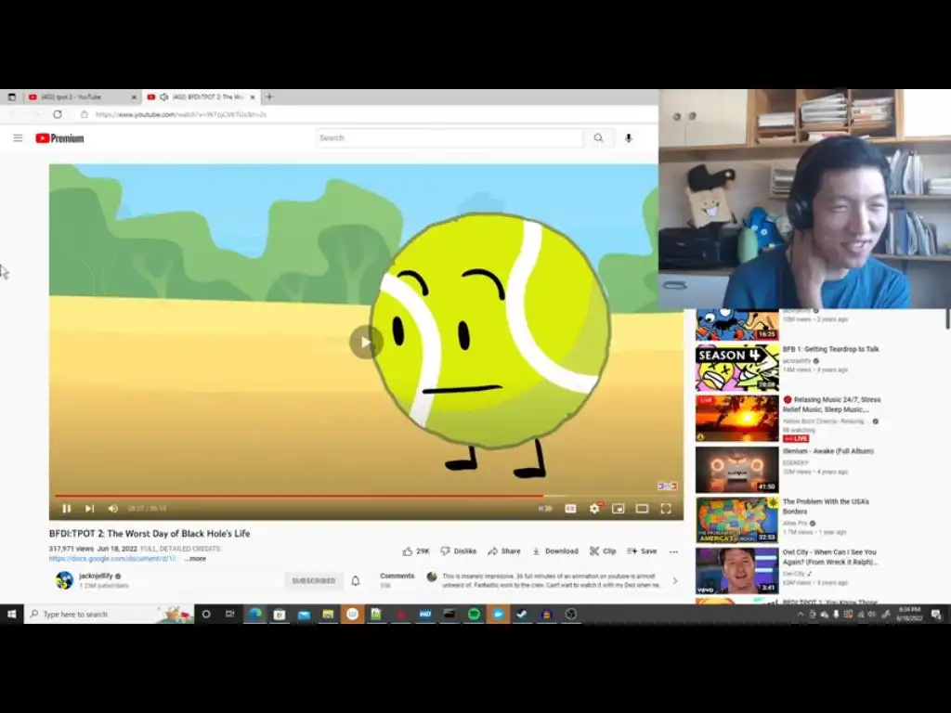Viewport: 951px width, 713px height.
Task: Switch to theater mode icon
Action: pos(642,509)
